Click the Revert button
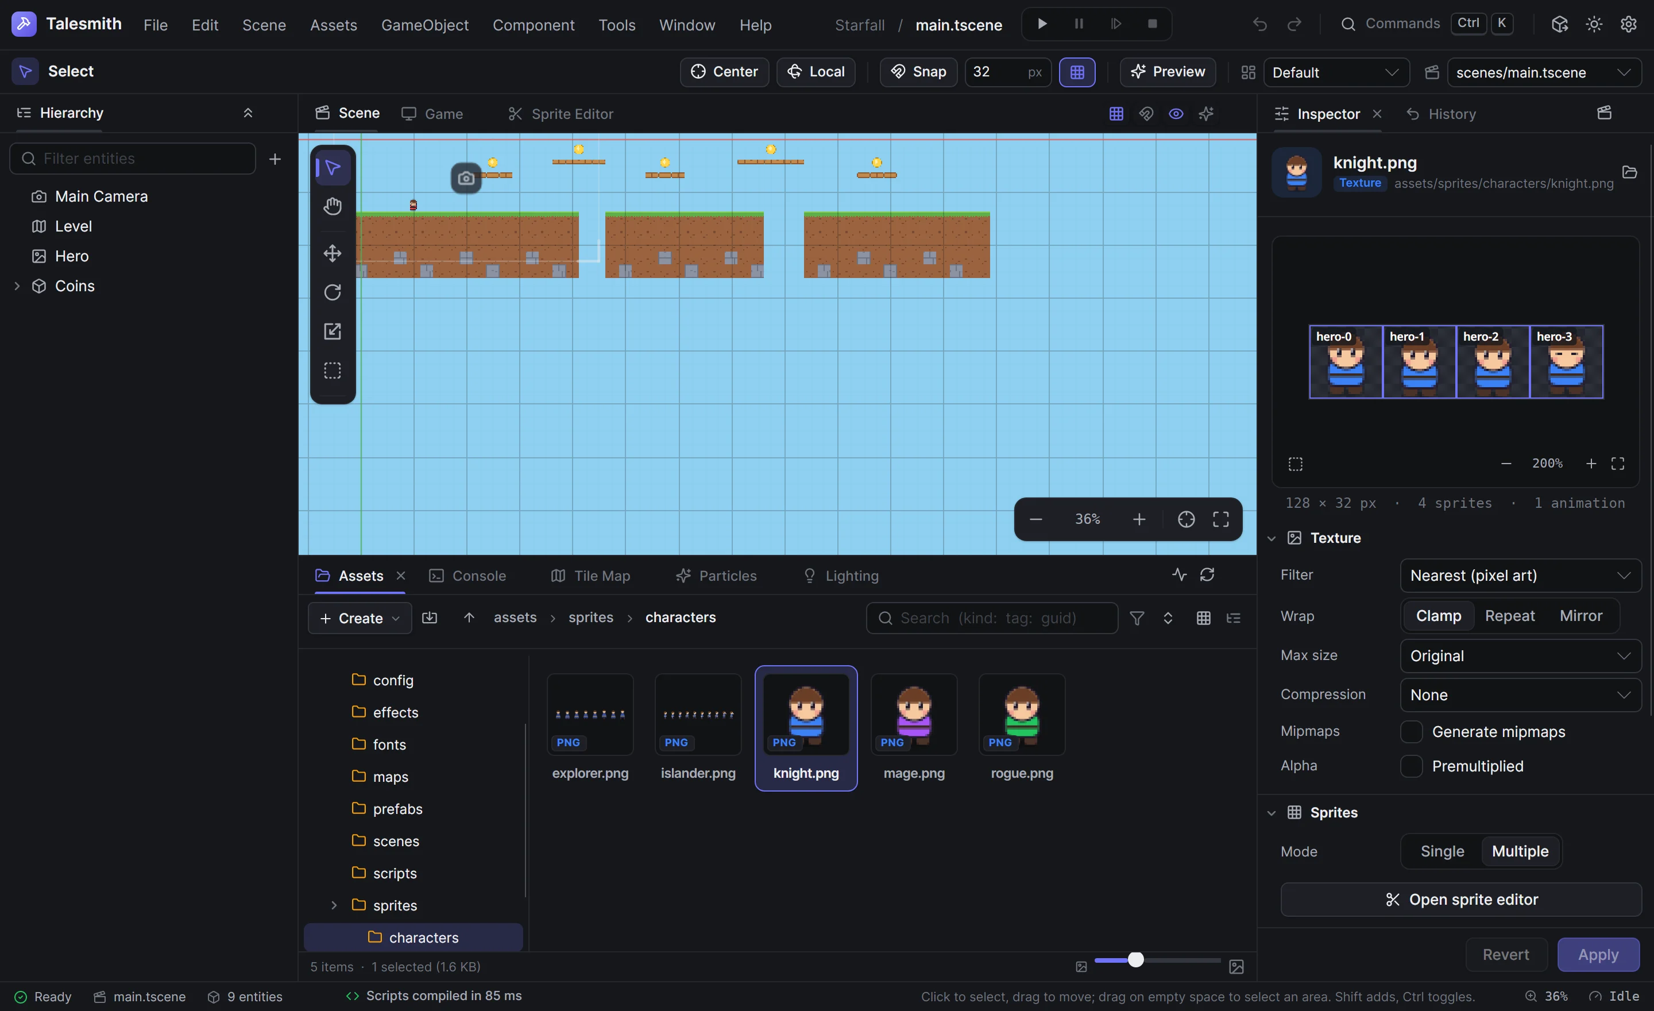 [x=1506, y=955]
